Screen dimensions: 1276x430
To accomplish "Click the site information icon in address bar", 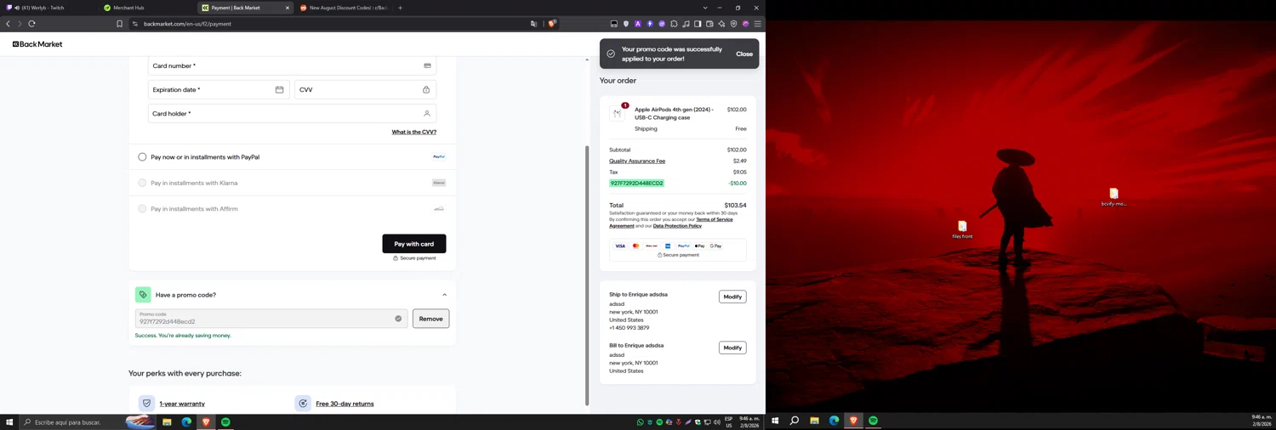I will (x=135, y=24).
